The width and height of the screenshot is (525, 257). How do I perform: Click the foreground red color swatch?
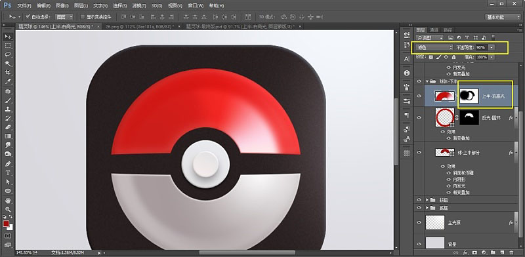click(6, 224)
